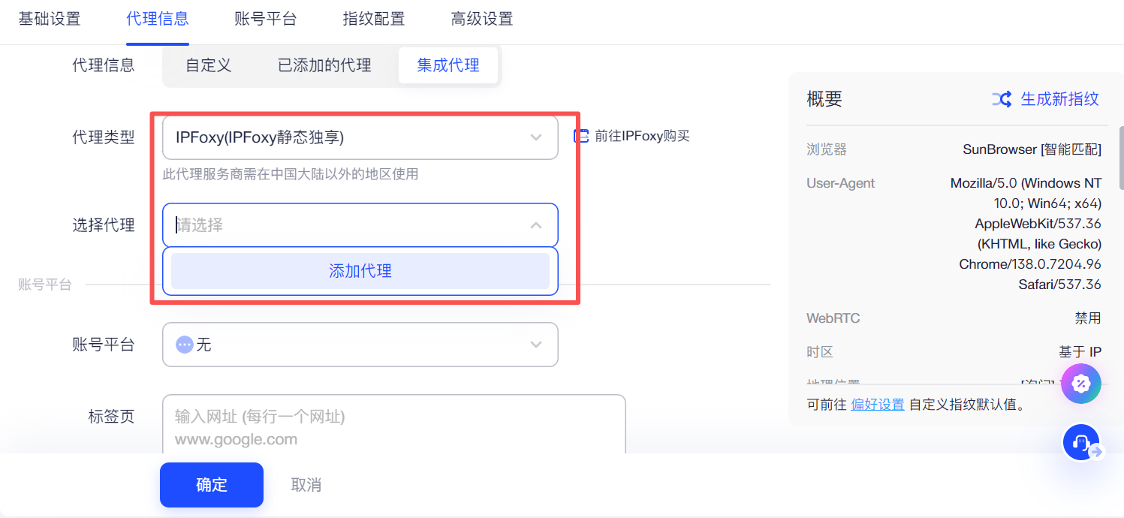
Task: Open the 偏好设置 link
Action: (x=877, y=405)
